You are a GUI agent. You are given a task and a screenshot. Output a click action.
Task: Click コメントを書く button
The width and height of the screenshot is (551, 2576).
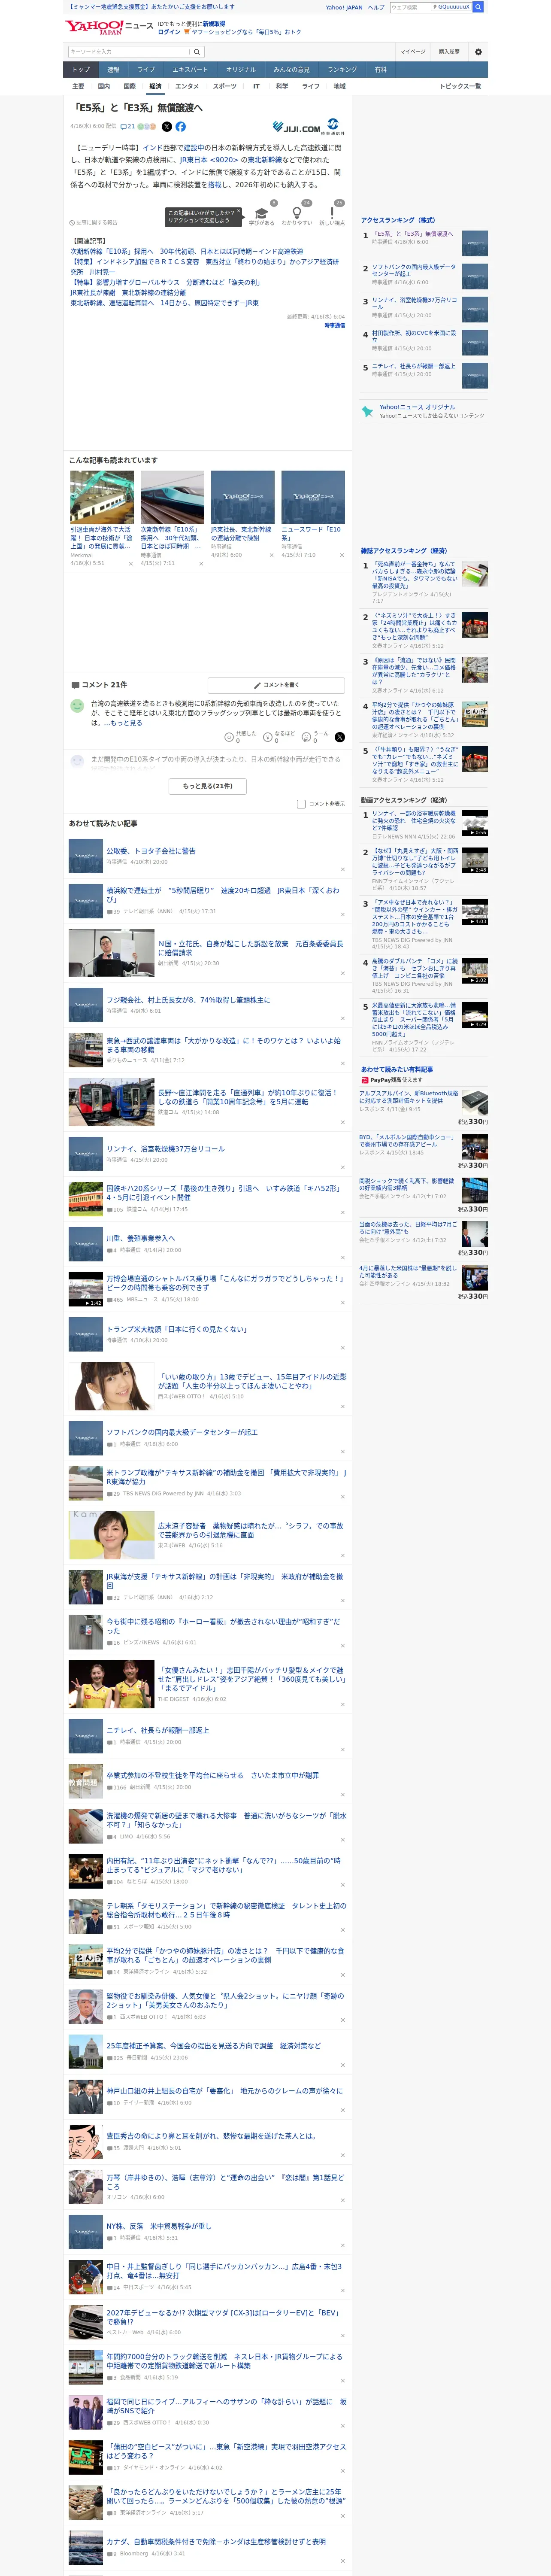click(x=276, y=685)
